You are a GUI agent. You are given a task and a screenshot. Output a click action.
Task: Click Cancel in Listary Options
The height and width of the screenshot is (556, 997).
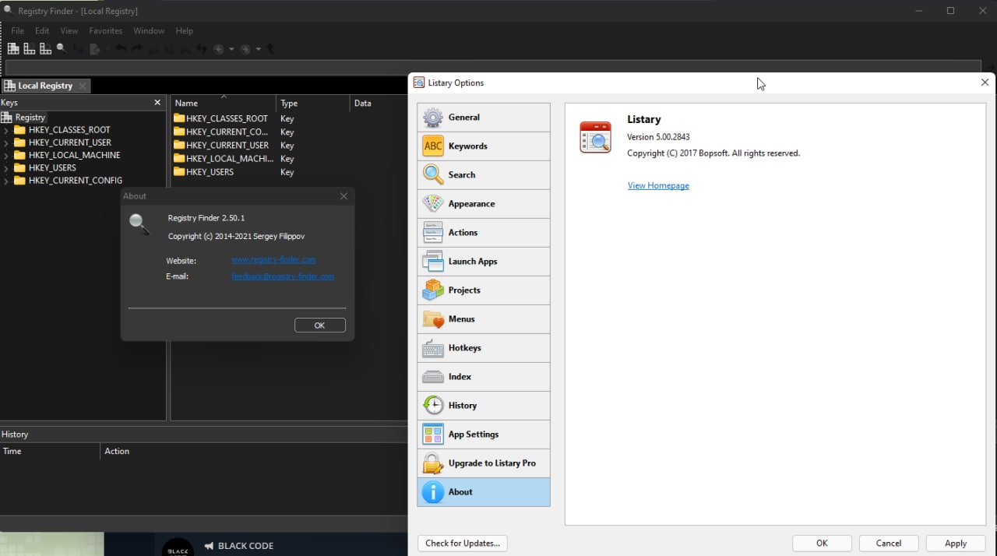pos(889,544)
